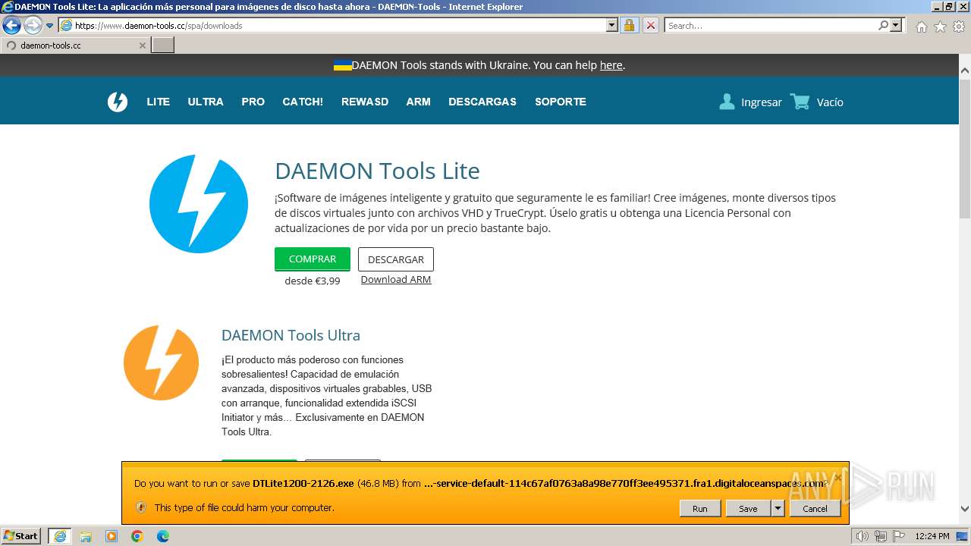Click the Vacío cart label

(830, 102)
